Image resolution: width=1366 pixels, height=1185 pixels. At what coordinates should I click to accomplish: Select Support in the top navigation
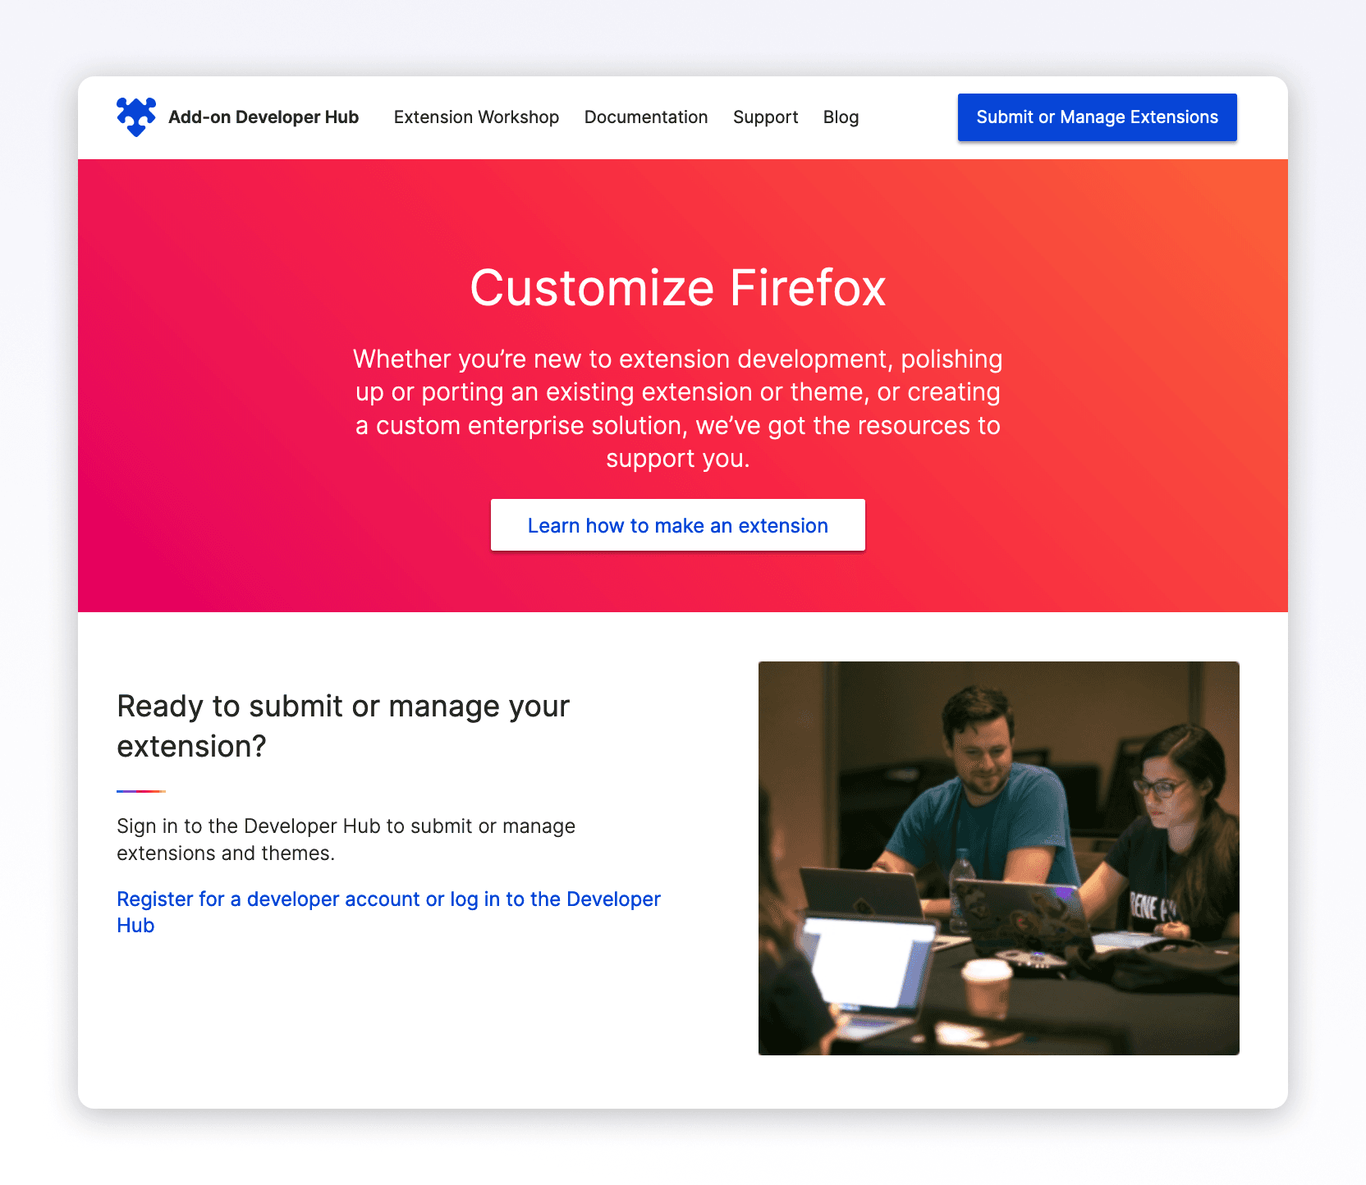(x=765, y=117)
